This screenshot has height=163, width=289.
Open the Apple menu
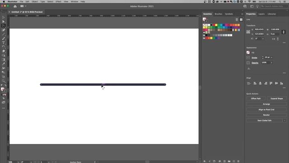[4, 1]
